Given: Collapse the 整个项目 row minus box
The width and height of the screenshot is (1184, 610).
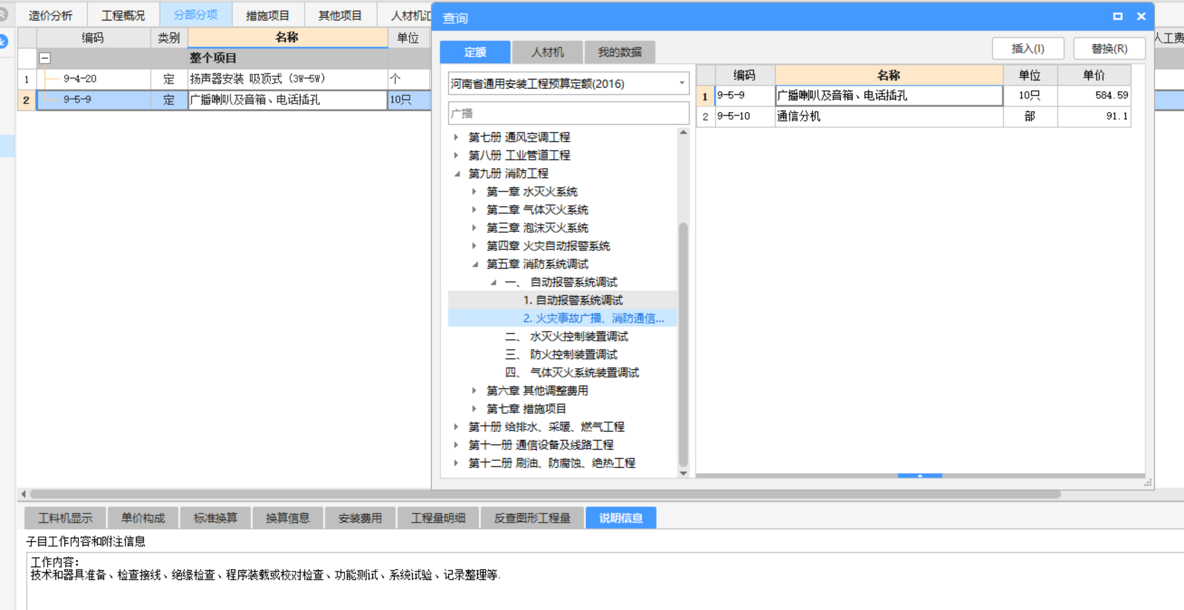Looking at the screenshot, I should click(45, 58).
